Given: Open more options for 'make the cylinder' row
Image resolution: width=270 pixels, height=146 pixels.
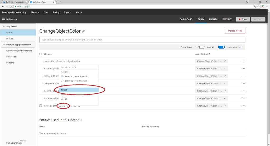Looking at the screenshot, I should (243, 91).
